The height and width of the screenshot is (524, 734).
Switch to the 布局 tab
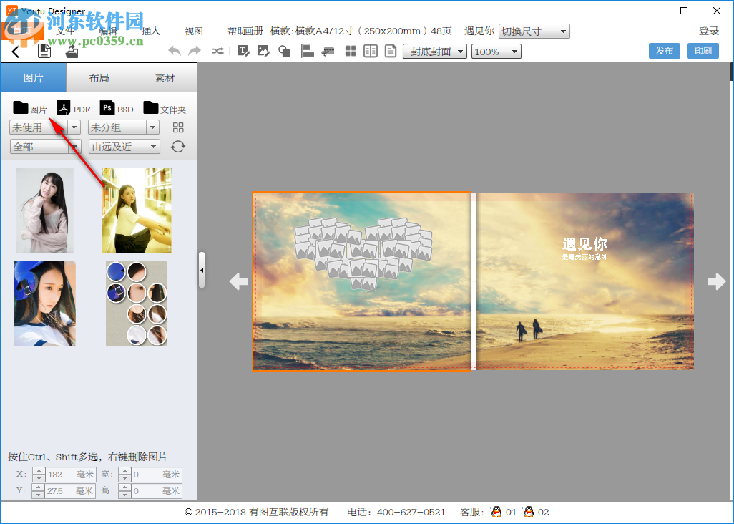98,77
